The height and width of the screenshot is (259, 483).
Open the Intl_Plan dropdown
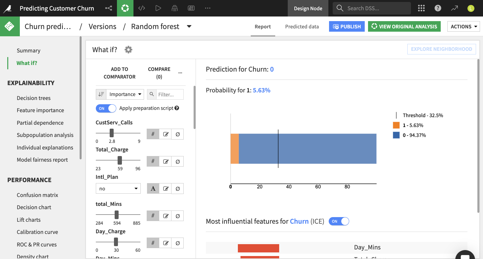(118, 188)
